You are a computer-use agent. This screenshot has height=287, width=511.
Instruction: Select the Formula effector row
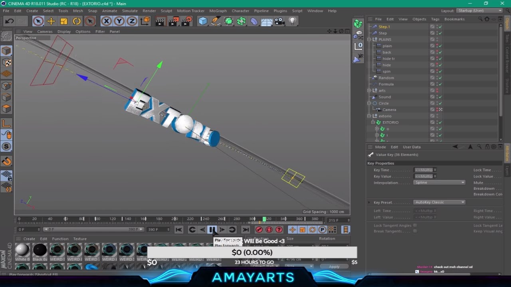pyautogui.click(x=386, y=84)
